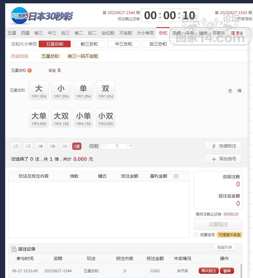
Task: Switch to the 四星 tab
Action: point(25,33)
